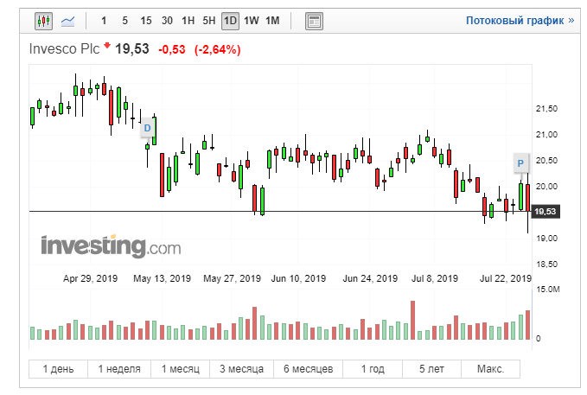Open the Потоковый график link
Image resolution: width=587 pixels, height=395 pixels.
point(520,21)
